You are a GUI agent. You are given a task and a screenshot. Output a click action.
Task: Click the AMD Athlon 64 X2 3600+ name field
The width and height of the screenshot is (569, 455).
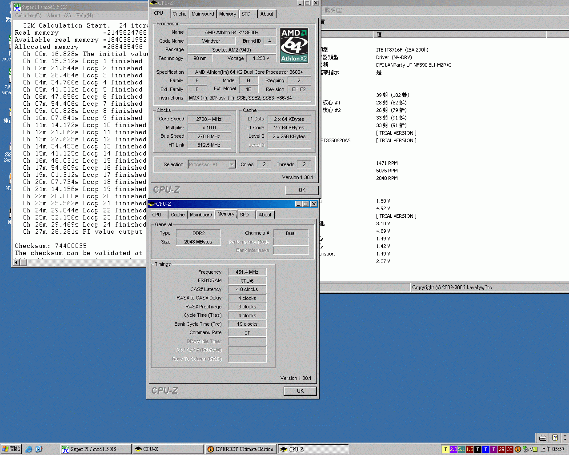click(231, 32)
